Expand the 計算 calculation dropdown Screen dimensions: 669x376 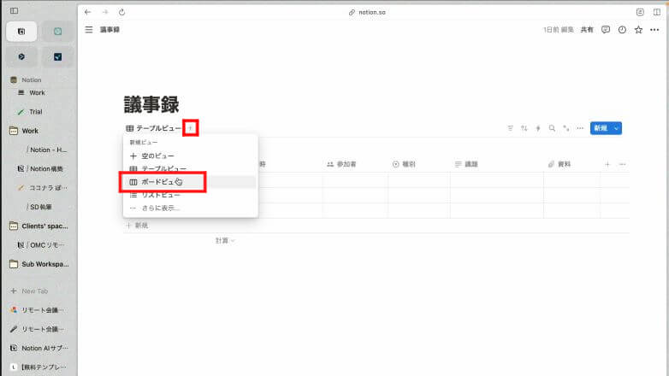tap(225, 241)
